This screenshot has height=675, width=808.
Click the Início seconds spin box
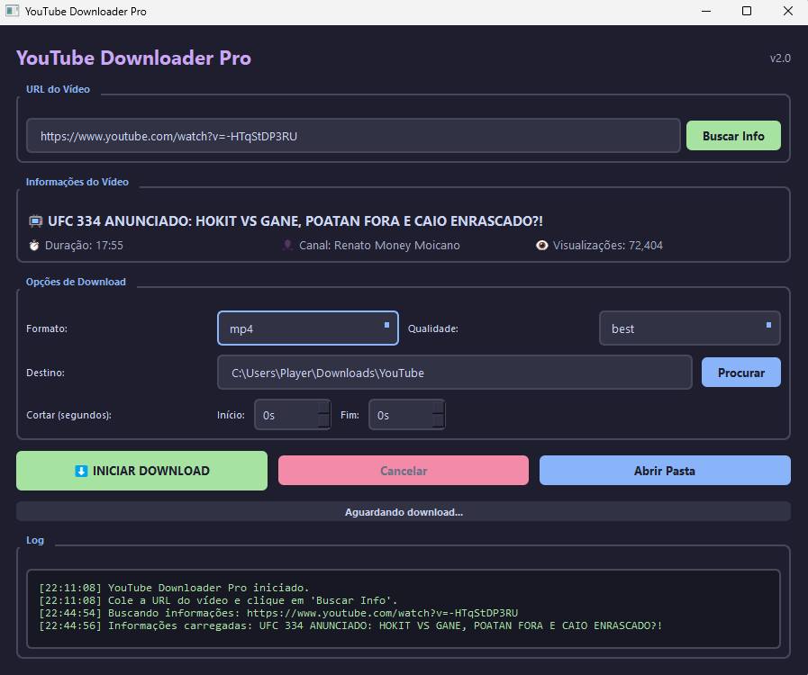click(x=292, y=415)
